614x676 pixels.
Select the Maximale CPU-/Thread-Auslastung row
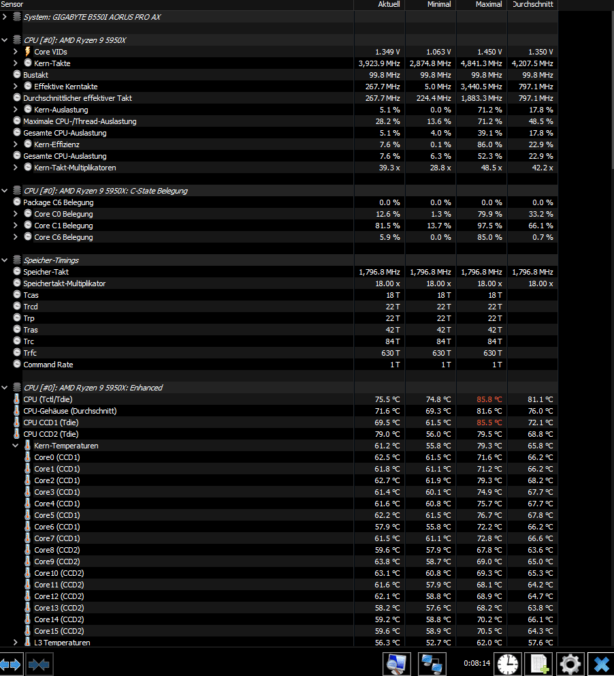(279, 121)
